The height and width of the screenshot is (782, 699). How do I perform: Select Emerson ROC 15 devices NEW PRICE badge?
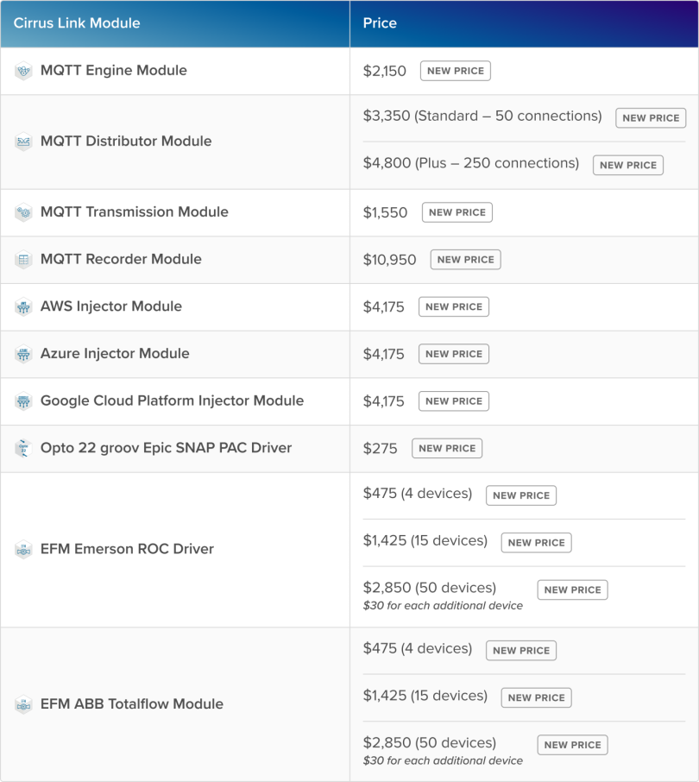pyautogui.click(x=537, y=543)
